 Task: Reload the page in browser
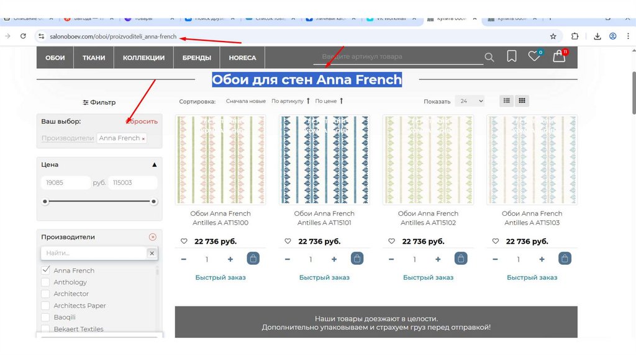[x=23, y=37]
